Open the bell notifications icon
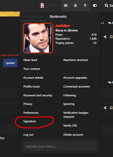 point(75,5)
